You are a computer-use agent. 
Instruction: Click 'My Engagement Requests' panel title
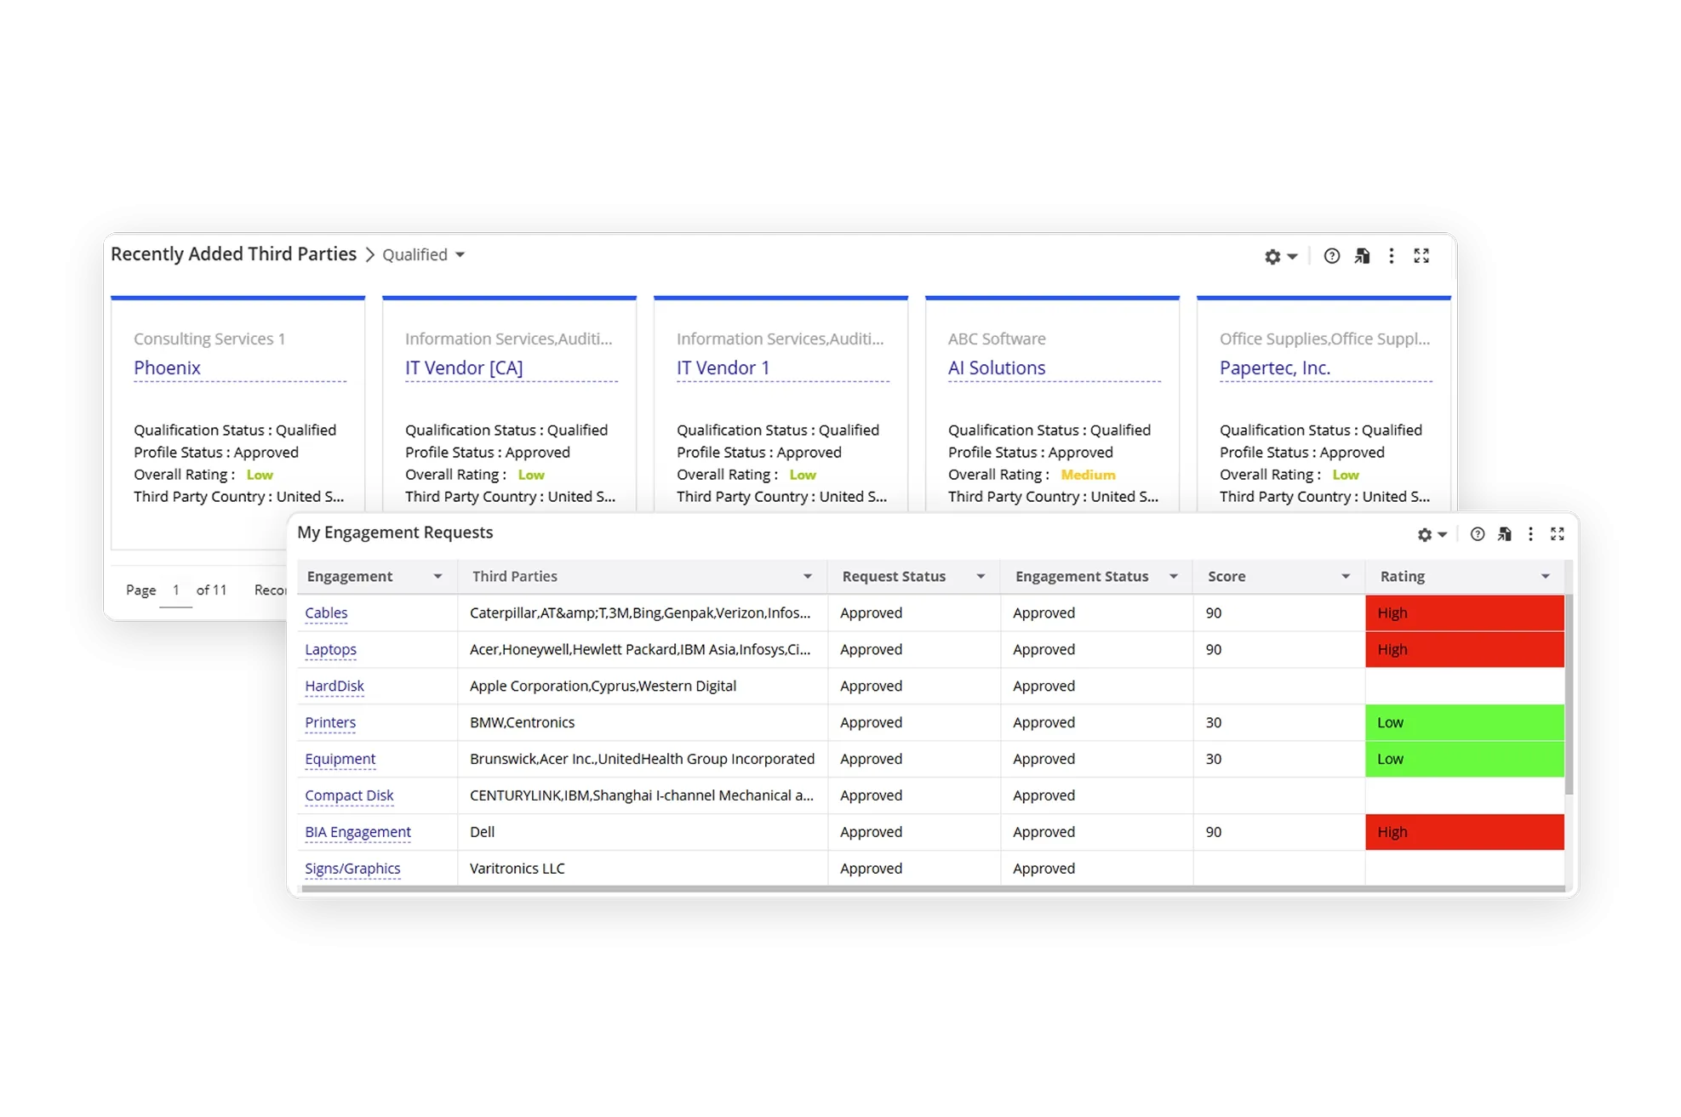pos(395,532)
